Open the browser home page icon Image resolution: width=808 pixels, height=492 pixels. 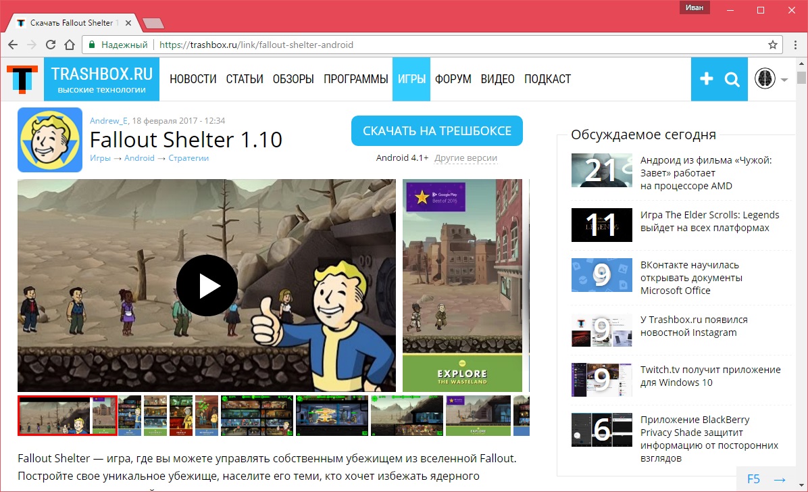pos(70,45)
